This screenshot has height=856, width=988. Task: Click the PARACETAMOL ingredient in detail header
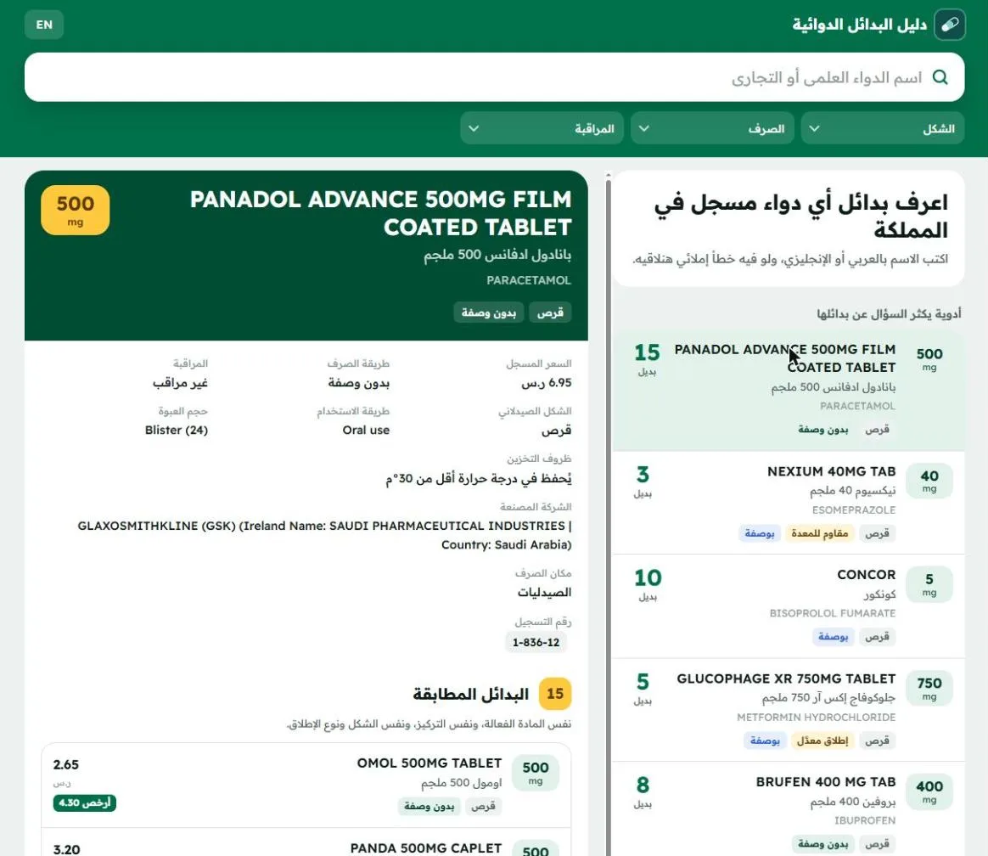[529, 280]
